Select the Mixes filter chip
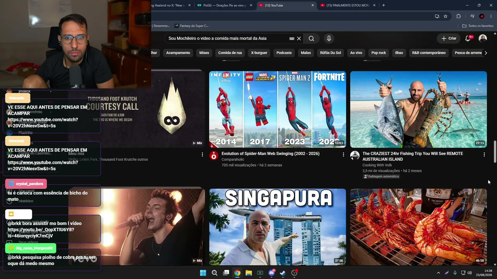The width and height of the screenshot is (497, 279). pyautogui.click(x=204, y=53)
